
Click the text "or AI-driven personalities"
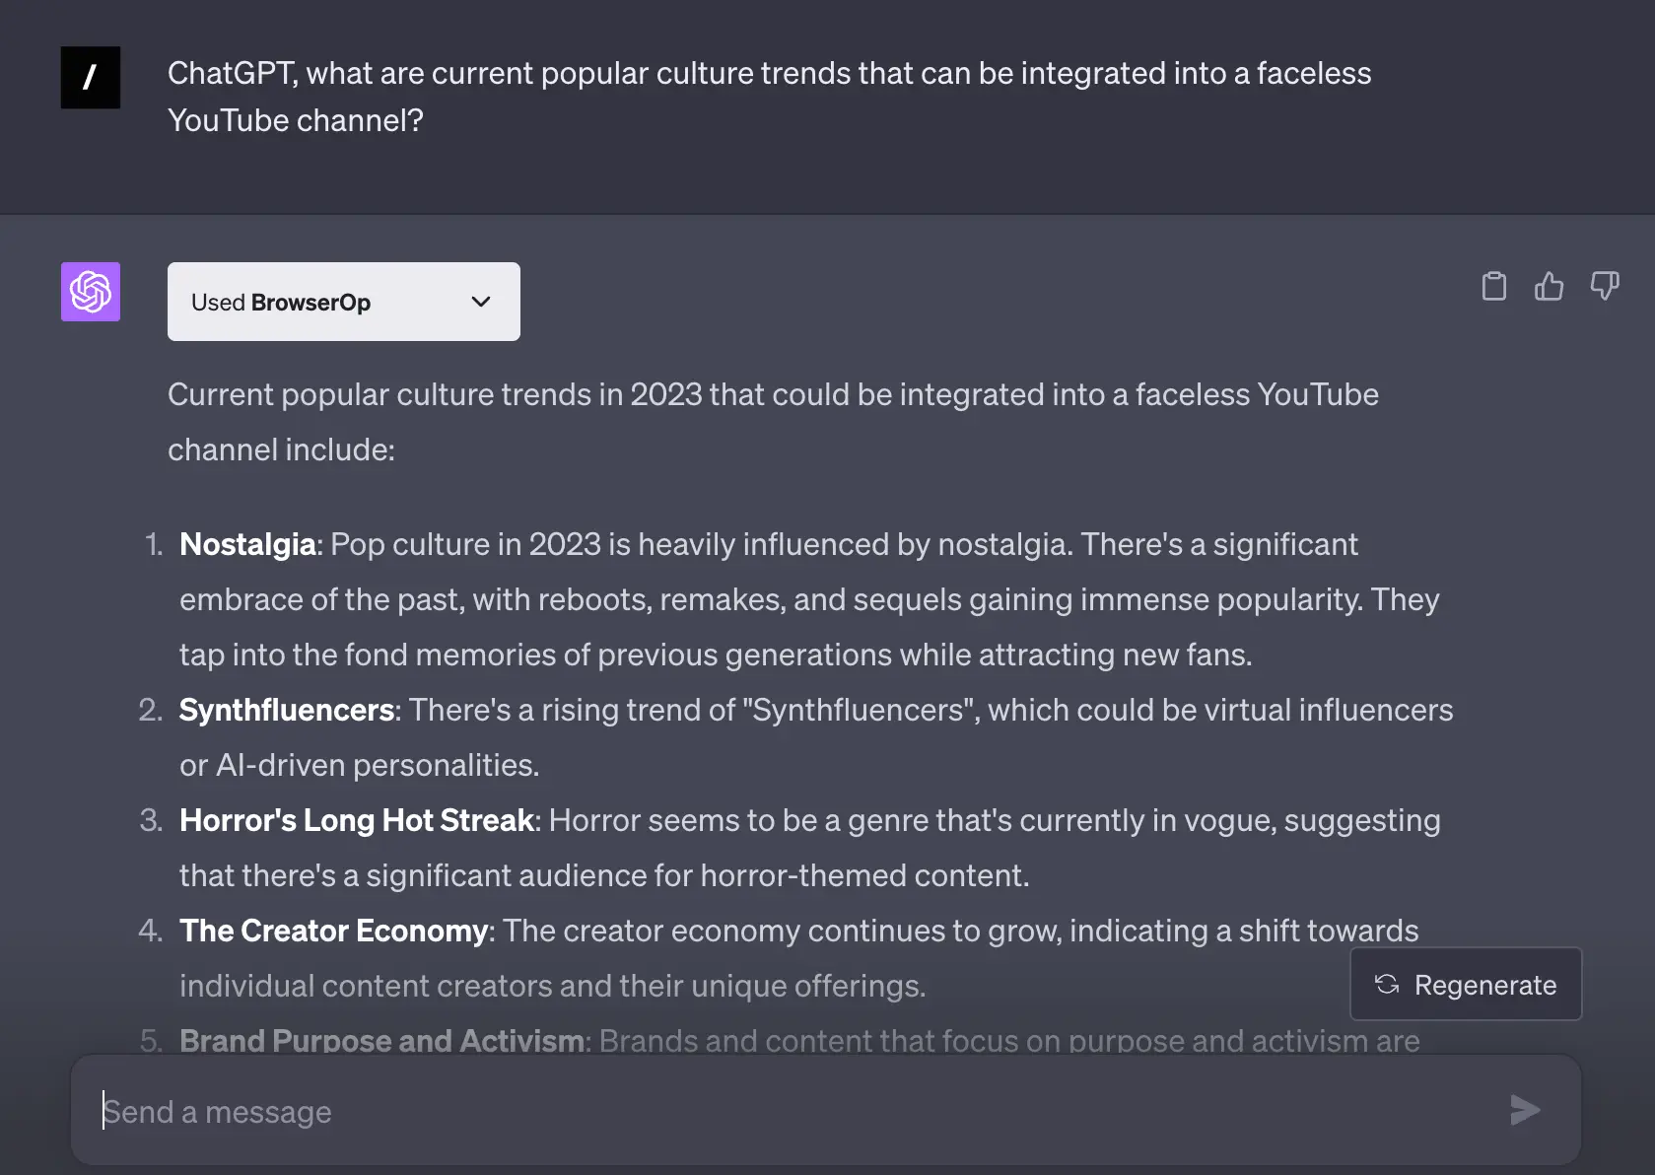click(x=359, y=765)
